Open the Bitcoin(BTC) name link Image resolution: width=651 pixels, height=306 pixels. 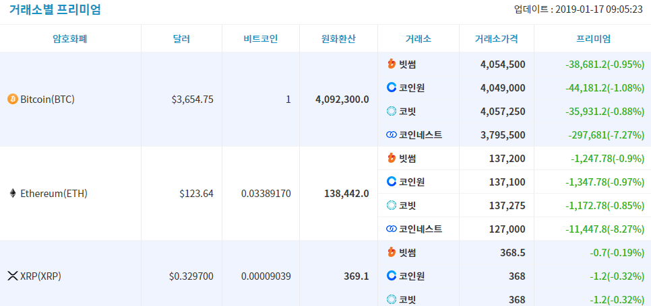(47, 100)
